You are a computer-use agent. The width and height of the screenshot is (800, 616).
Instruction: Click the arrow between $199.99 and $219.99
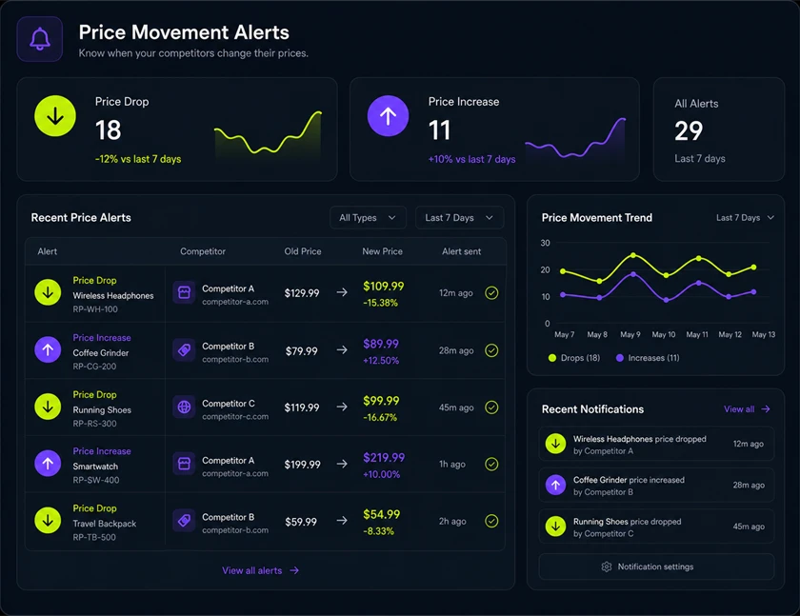[x=342, y=464]
